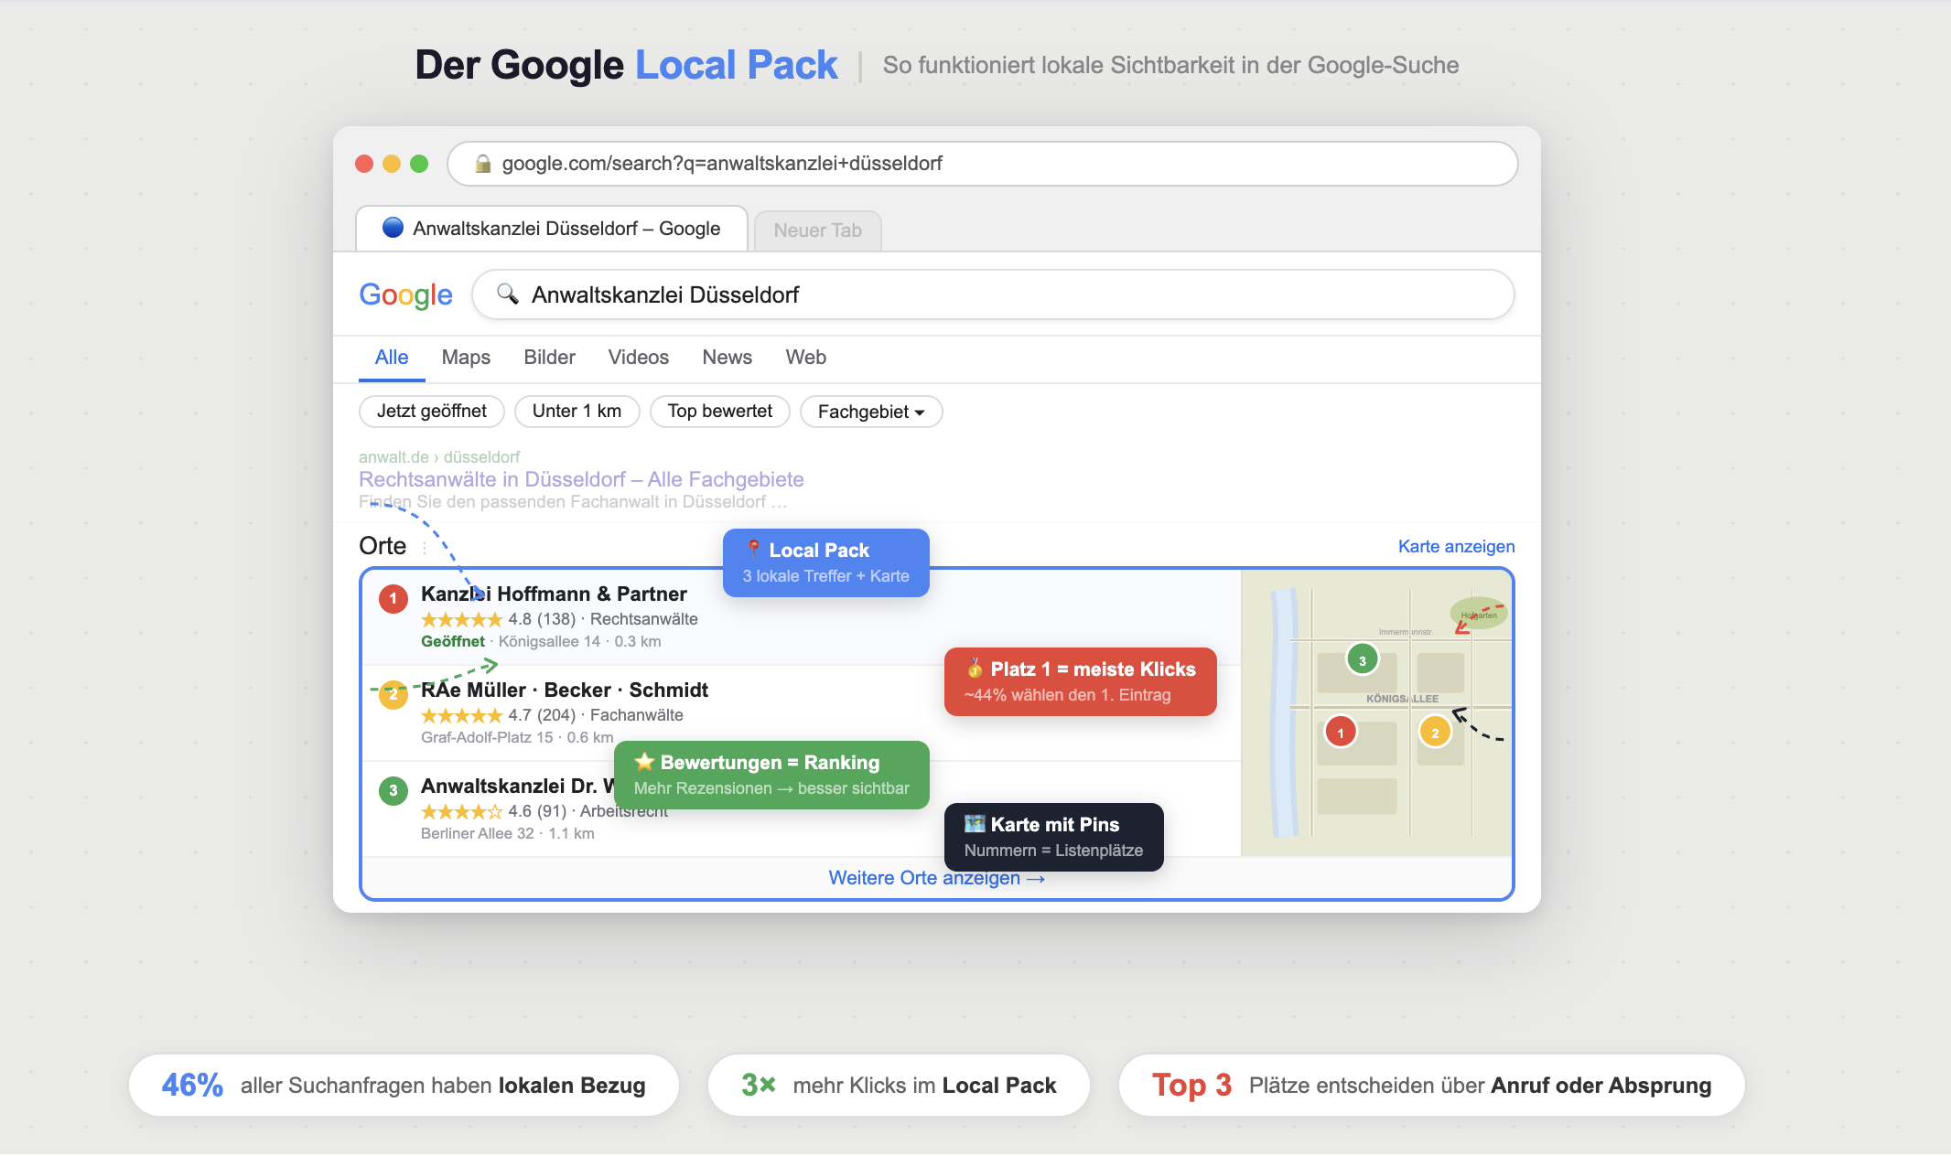Screen dimensions: 1951x1156
Task: Switch to the Maps tab
Action: click(465, 358)
